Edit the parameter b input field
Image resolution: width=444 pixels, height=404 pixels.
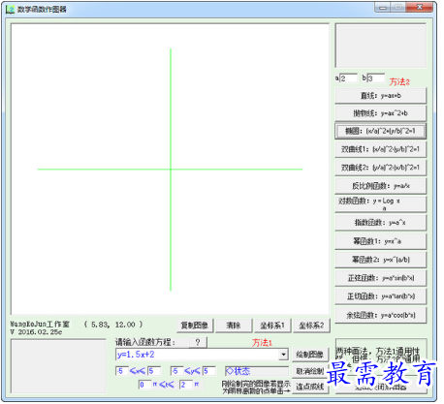(x=376, y=78)
